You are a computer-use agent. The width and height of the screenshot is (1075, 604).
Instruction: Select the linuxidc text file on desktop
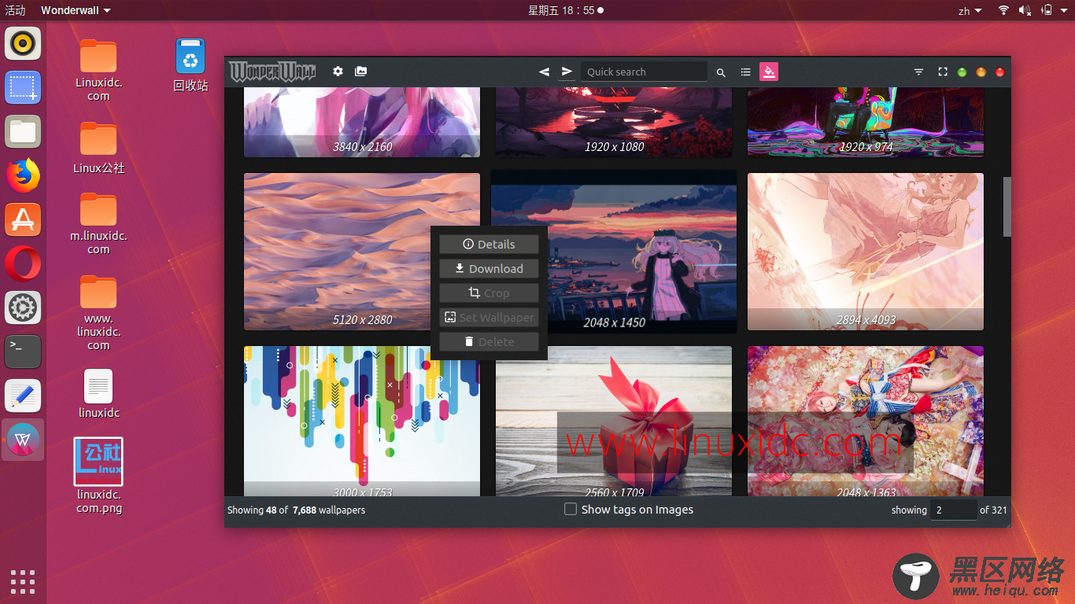[x=98, y=393]
